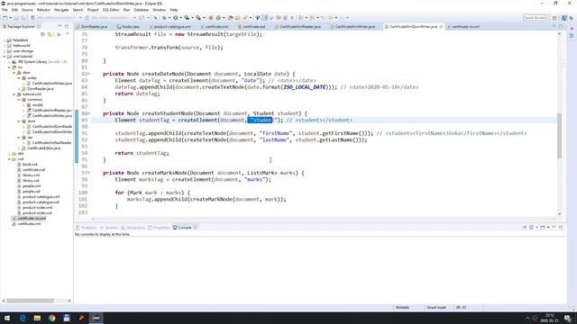Collapse the xml-tutorial project
Image resolution: width=577 pixels, height=324 pixels.
tap(5, 57)
